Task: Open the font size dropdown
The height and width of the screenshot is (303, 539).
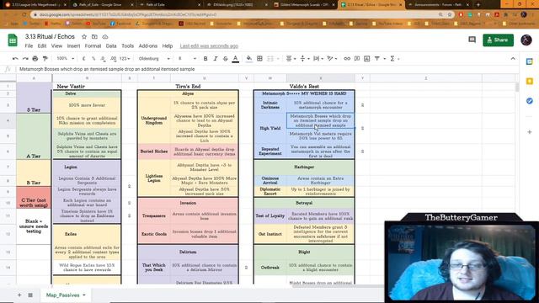Action: click(x=187, y=59)
